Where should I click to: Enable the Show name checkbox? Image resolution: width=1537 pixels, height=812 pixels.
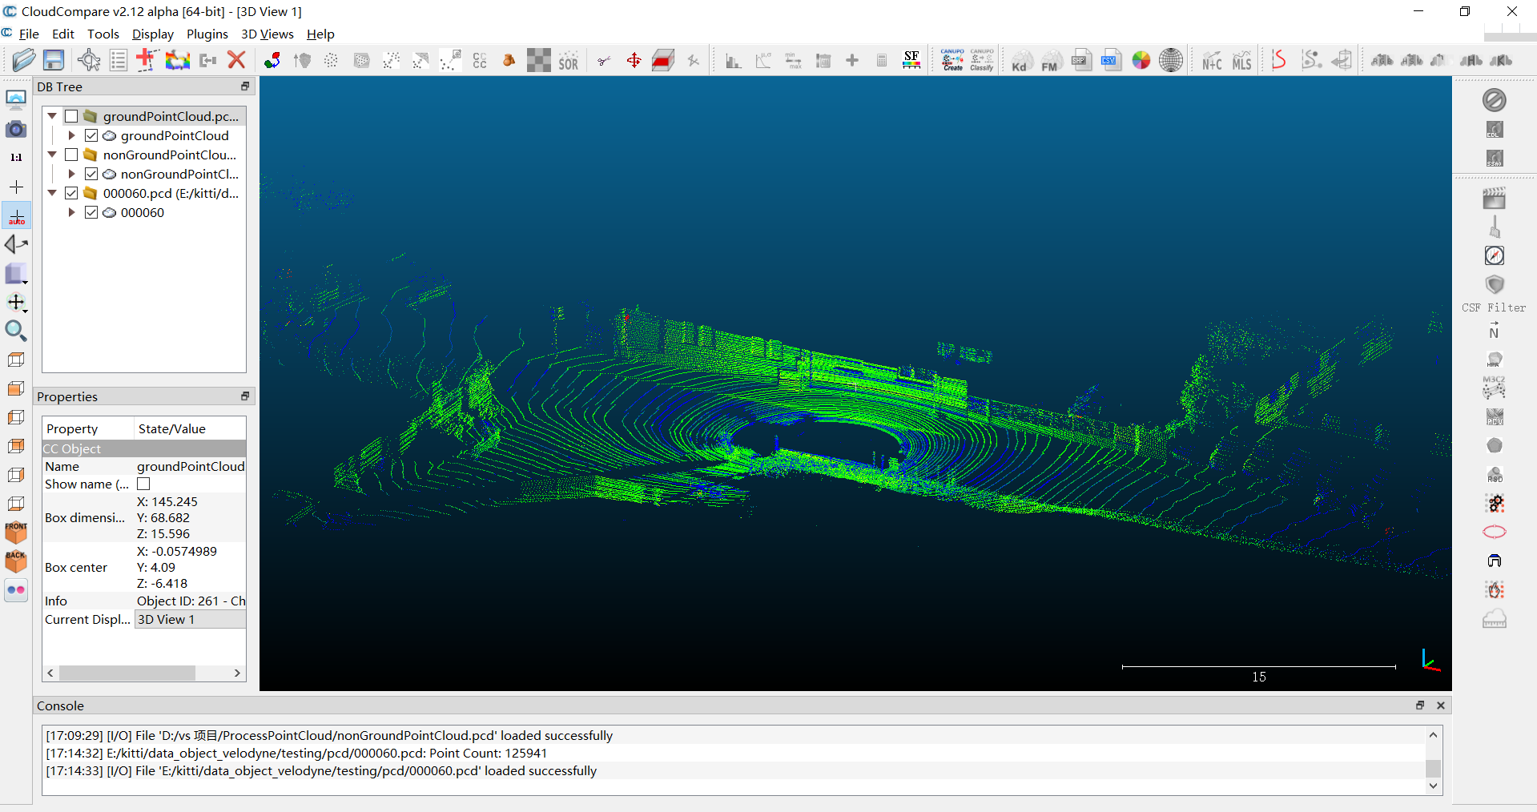click(143, 484)
